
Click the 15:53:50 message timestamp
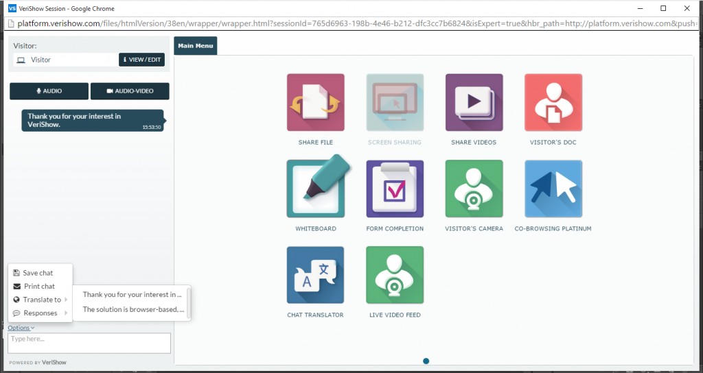(152, 127)
